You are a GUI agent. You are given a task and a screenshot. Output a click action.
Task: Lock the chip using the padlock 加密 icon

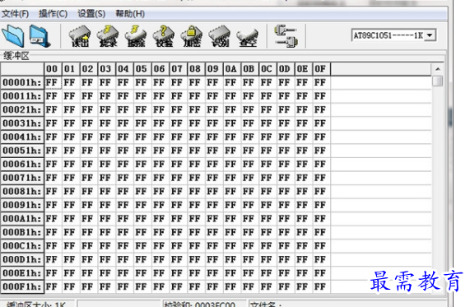tap(192, 36)
